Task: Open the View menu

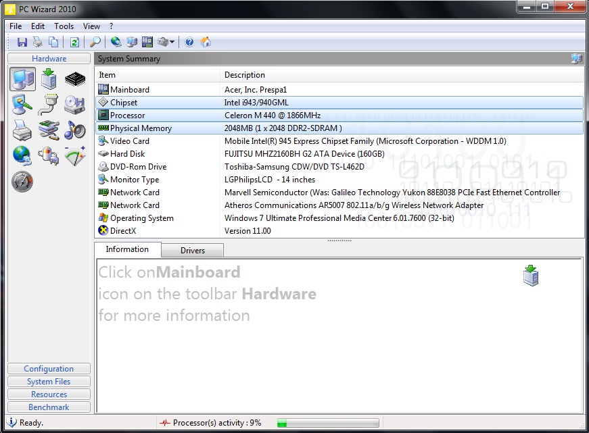Action: (92, 26)
